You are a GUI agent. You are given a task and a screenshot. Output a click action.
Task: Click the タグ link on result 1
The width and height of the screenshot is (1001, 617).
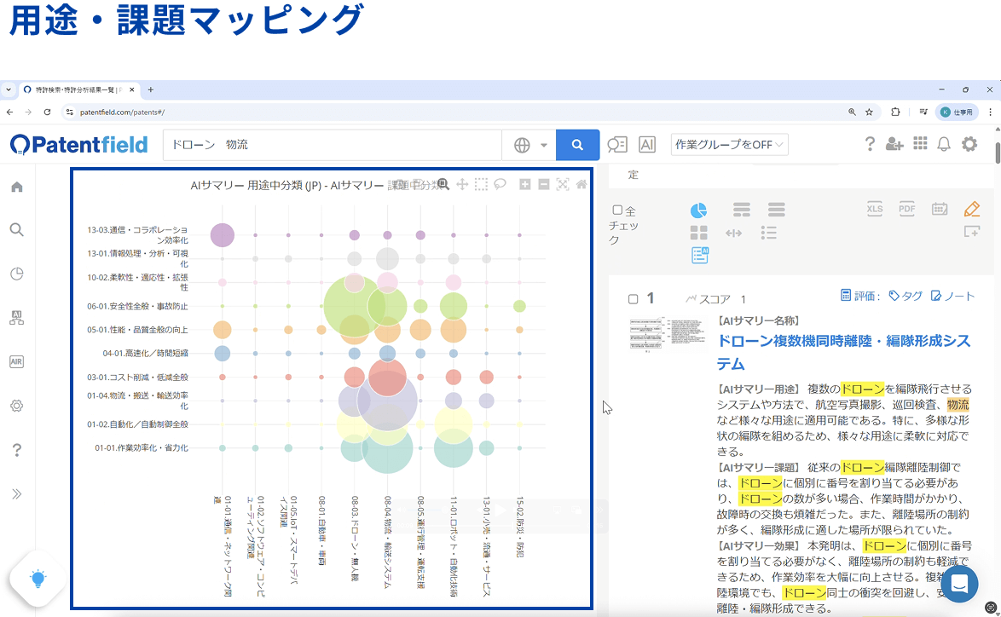[x=906, y=297]
